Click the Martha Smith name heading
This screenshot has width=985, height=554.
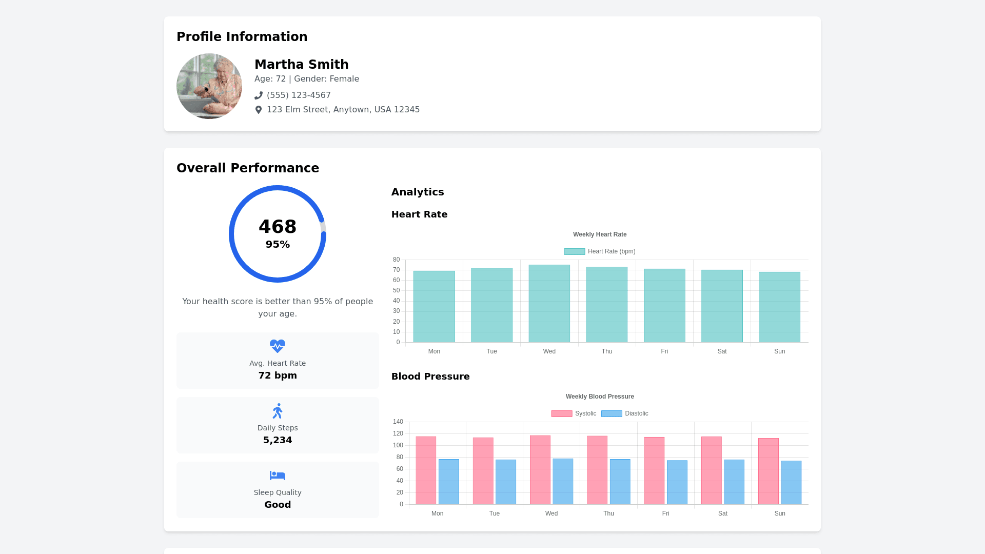click(302, 65)
